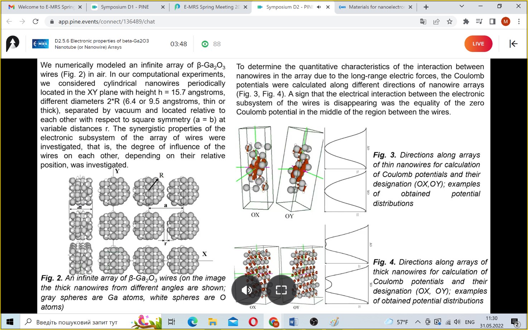Screen dimensions: 528x330
Task: Open File Explorer from taskbar
Action: click(x=213, y=322)
